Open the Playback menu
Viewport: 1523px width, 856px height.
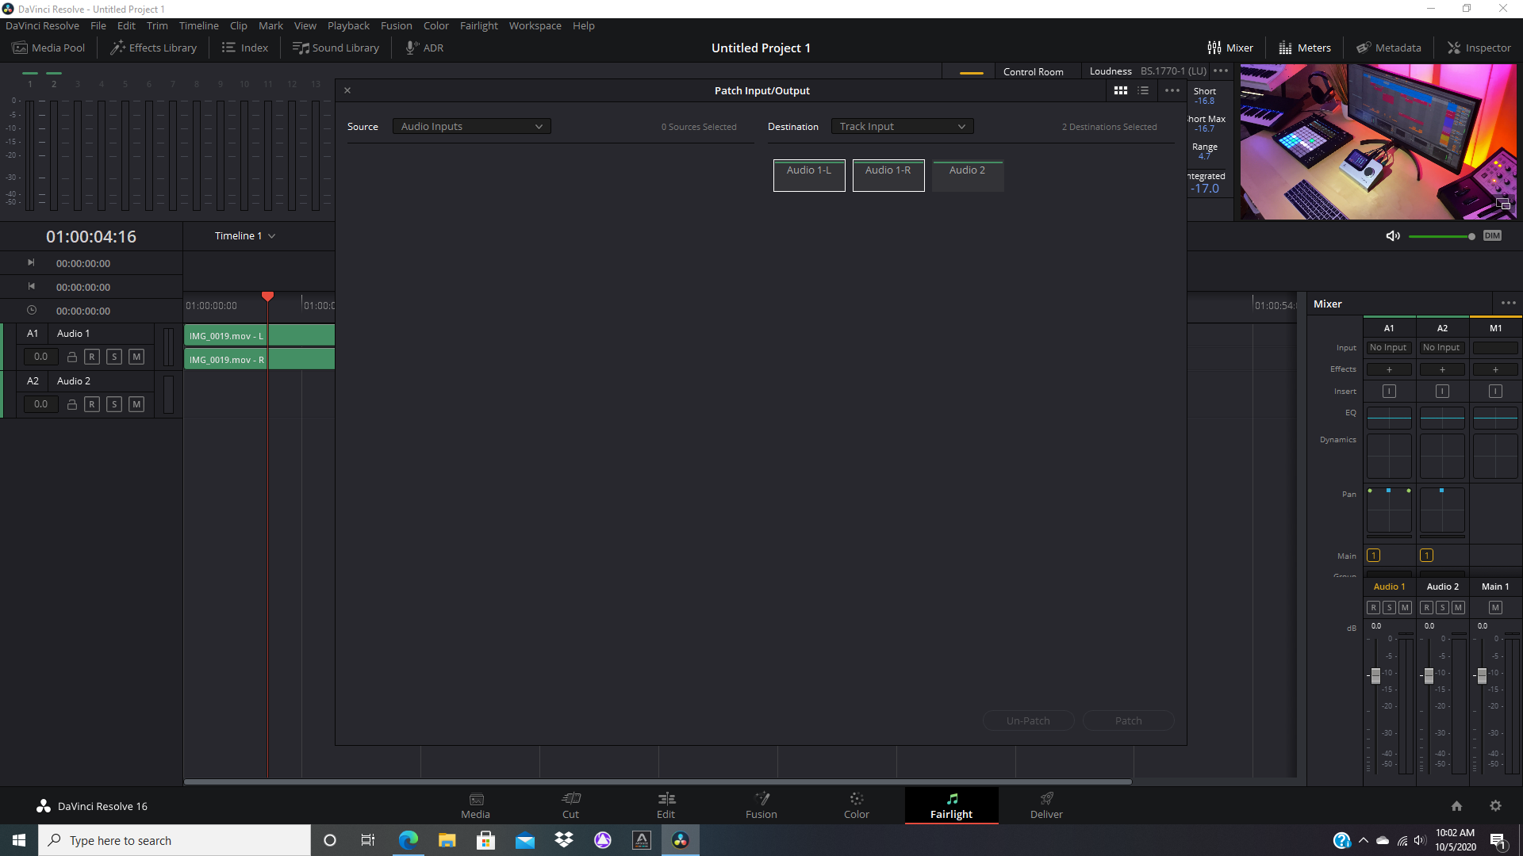point(348,25)
